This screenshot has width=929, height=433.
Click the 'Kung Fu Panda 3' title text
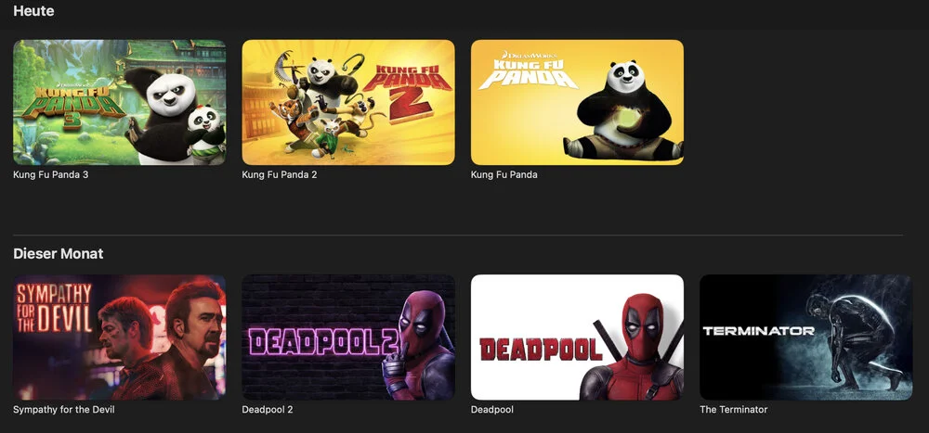(50, 175)
